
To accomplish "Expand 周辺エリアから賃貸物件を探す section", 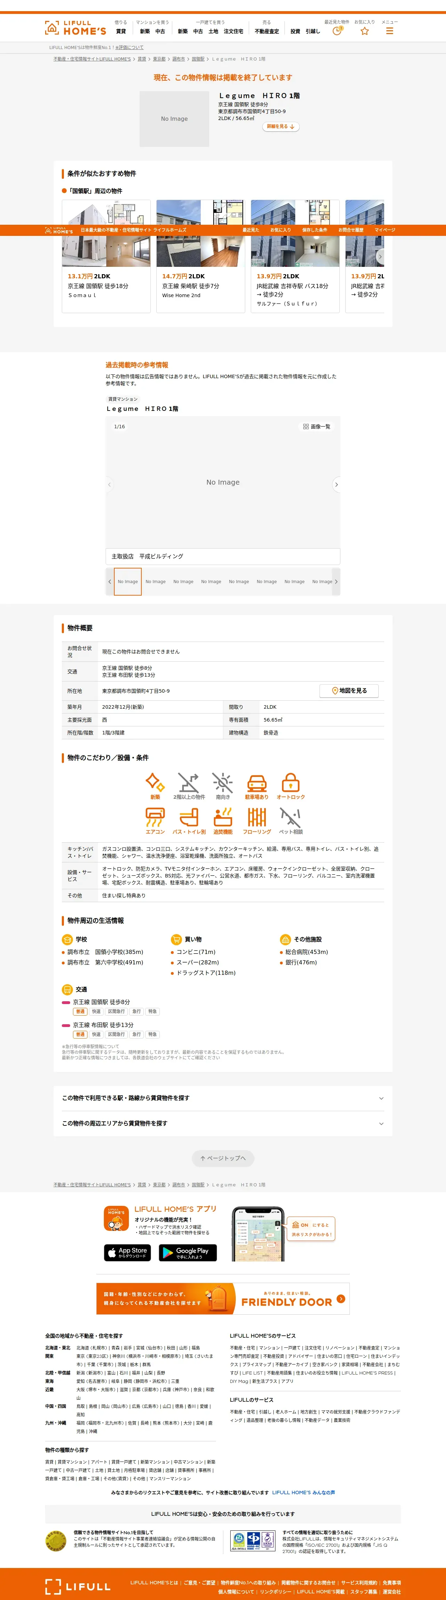I will point(223,1124).
